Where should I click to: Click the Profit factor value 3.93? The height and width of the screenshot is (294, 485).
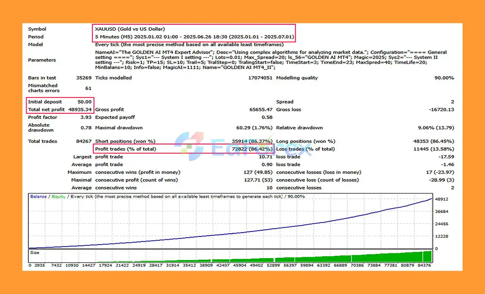click(86, 117)
